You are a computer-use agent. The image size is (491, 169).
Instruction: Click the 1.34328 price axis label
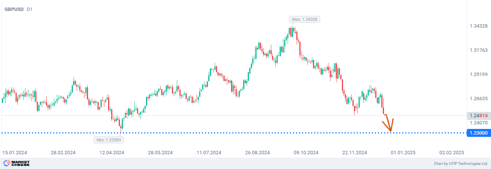478,26
